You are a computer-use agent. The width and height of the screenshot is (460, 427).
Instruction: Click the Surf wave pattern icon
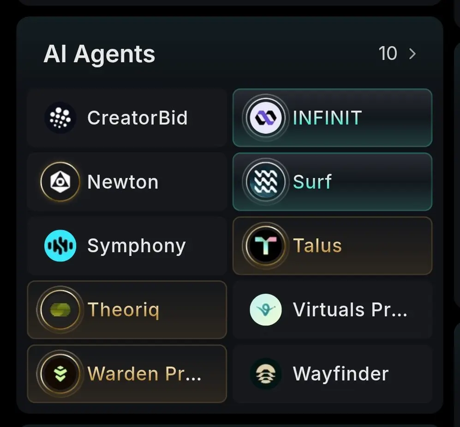pyautogui.click(x=265, y=182)
